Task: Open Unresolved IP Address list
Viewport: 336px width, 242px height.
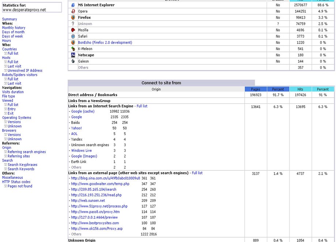Action: [x=25, y=71]
